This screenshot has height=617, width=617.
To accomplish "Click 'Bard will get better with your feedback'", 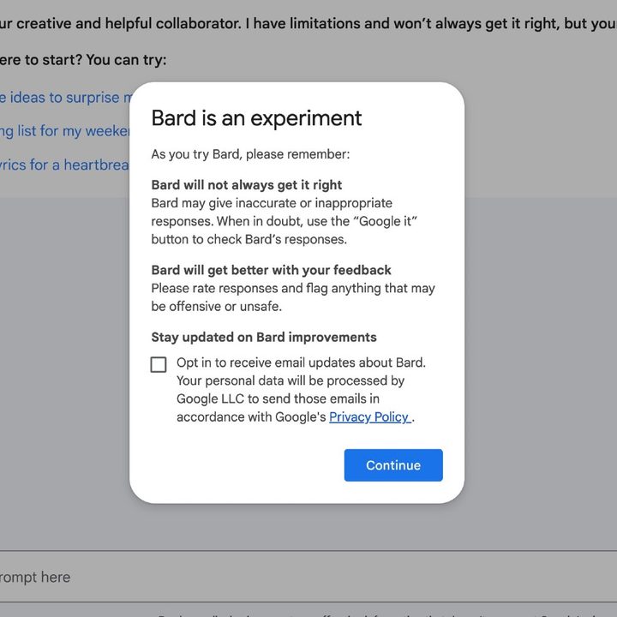I will (x=271, y=270).
